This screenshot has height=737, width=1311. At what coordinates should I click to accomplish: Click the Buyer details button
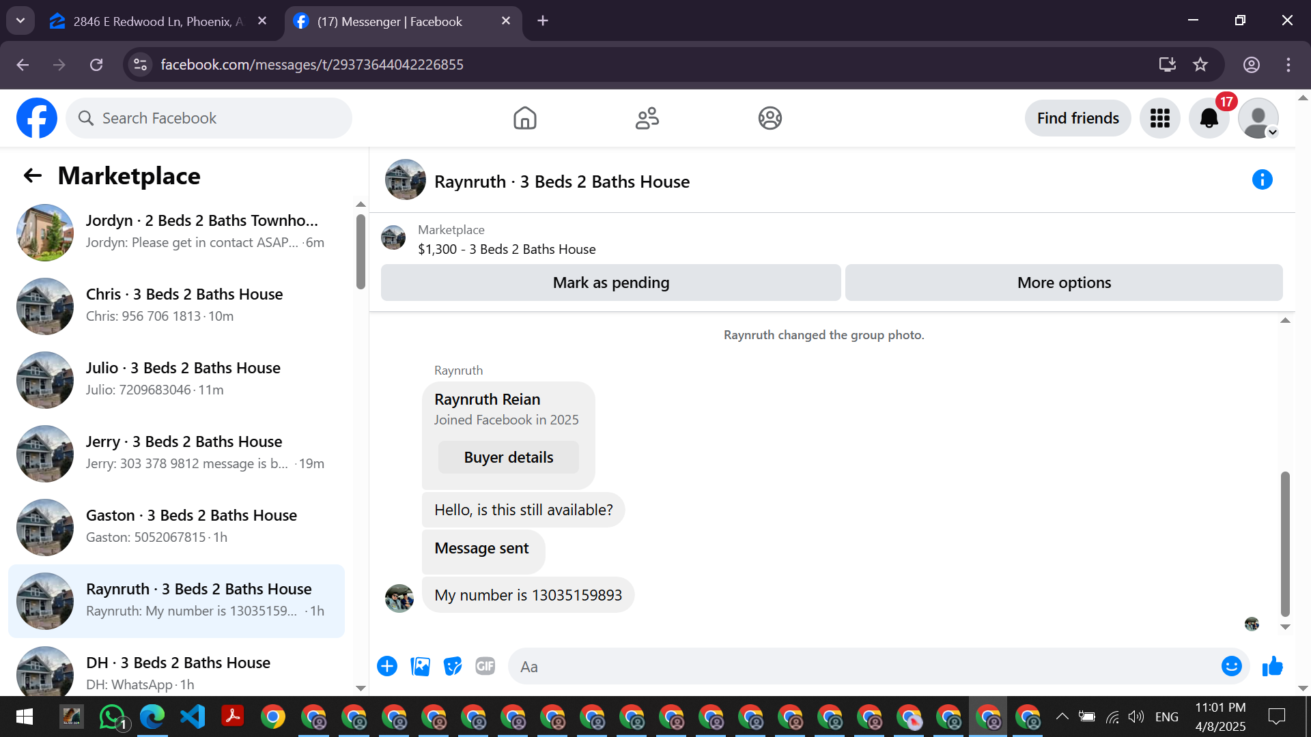pyautogui.click(x=508, y=457)
